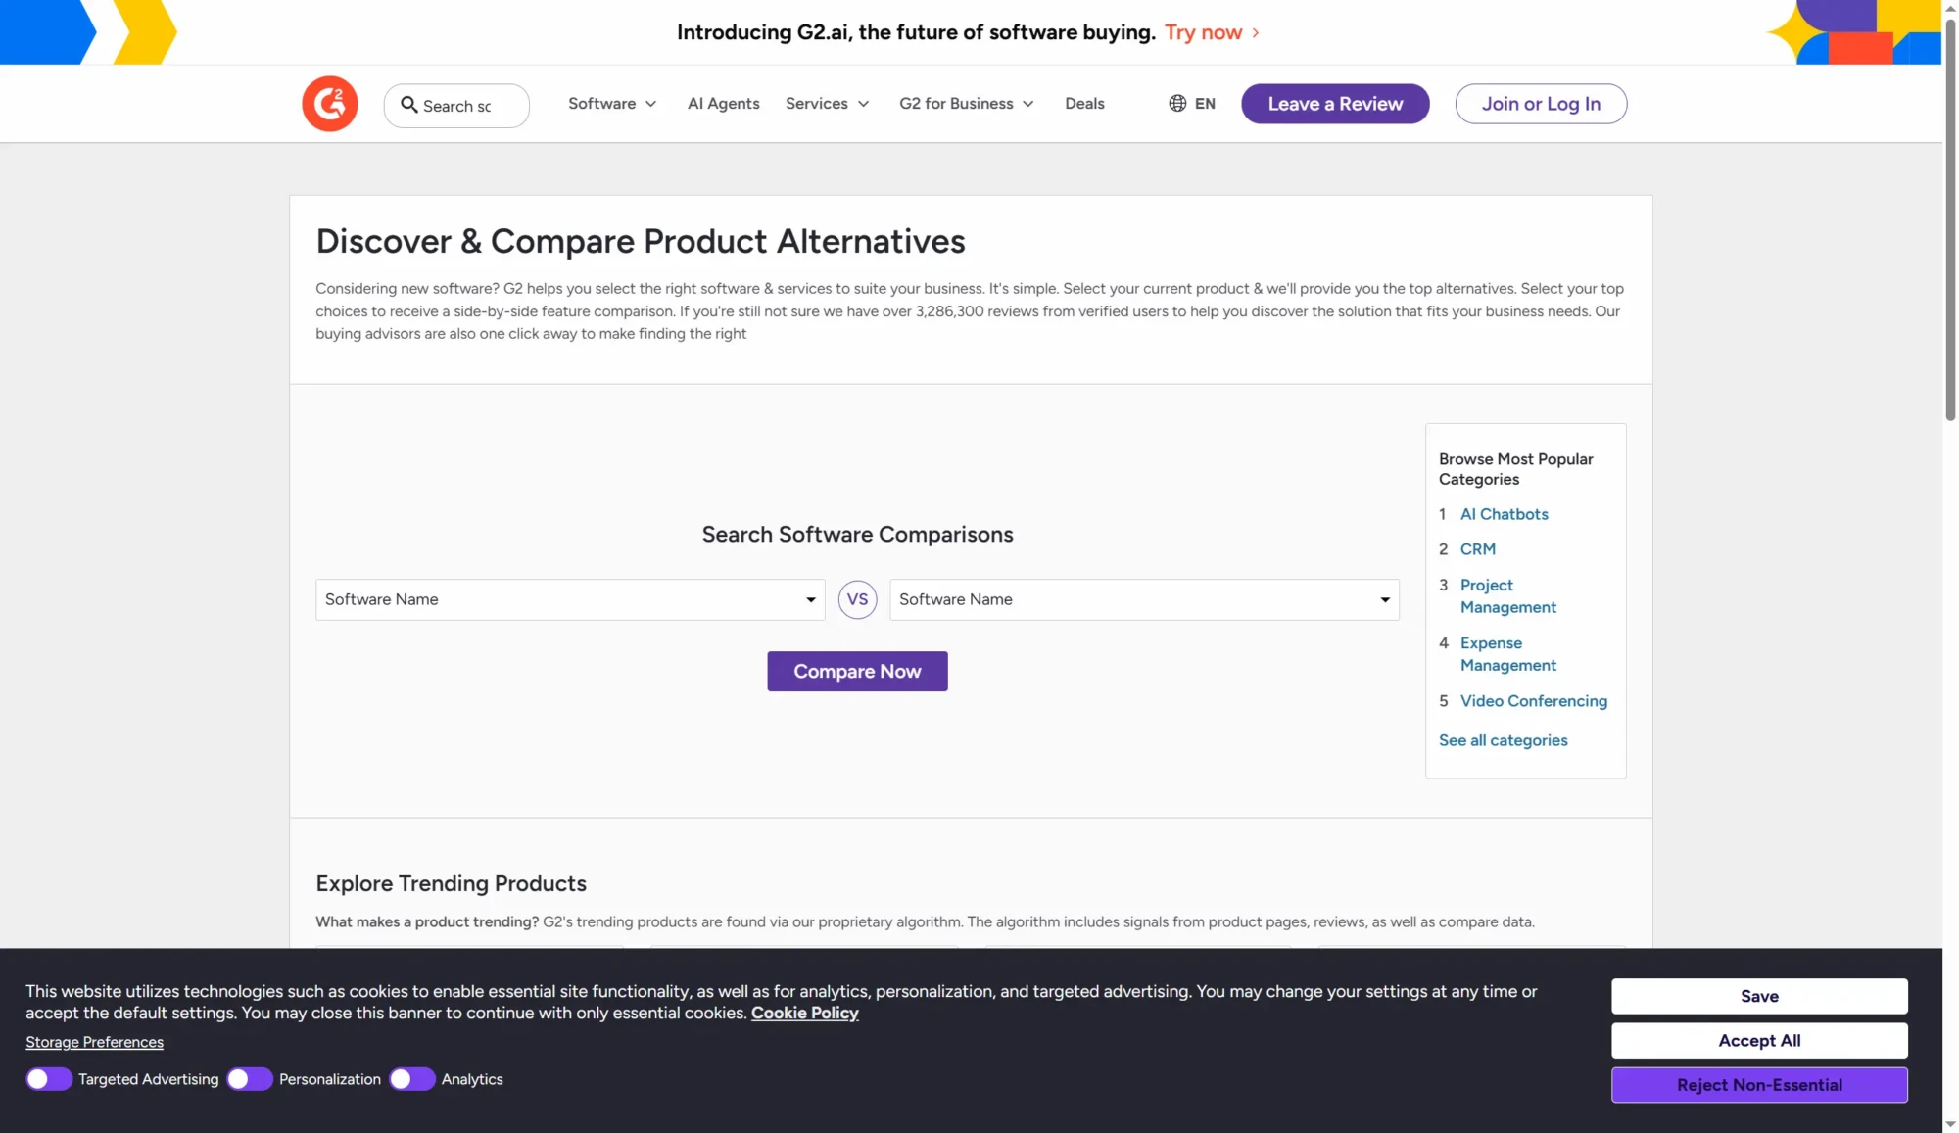Open G2 for Business menu
Image resolution: width=1959 pixels, height=1133 pixels.
(x=966, y=104)
